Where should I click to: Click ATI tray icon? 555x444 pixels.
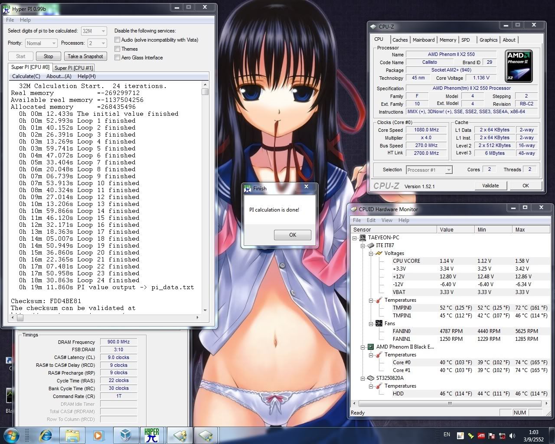(481, 435)
